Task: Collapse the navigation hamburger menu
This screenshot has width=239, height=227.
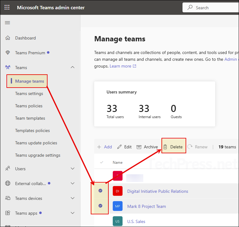Action: [x=7, y=23]
